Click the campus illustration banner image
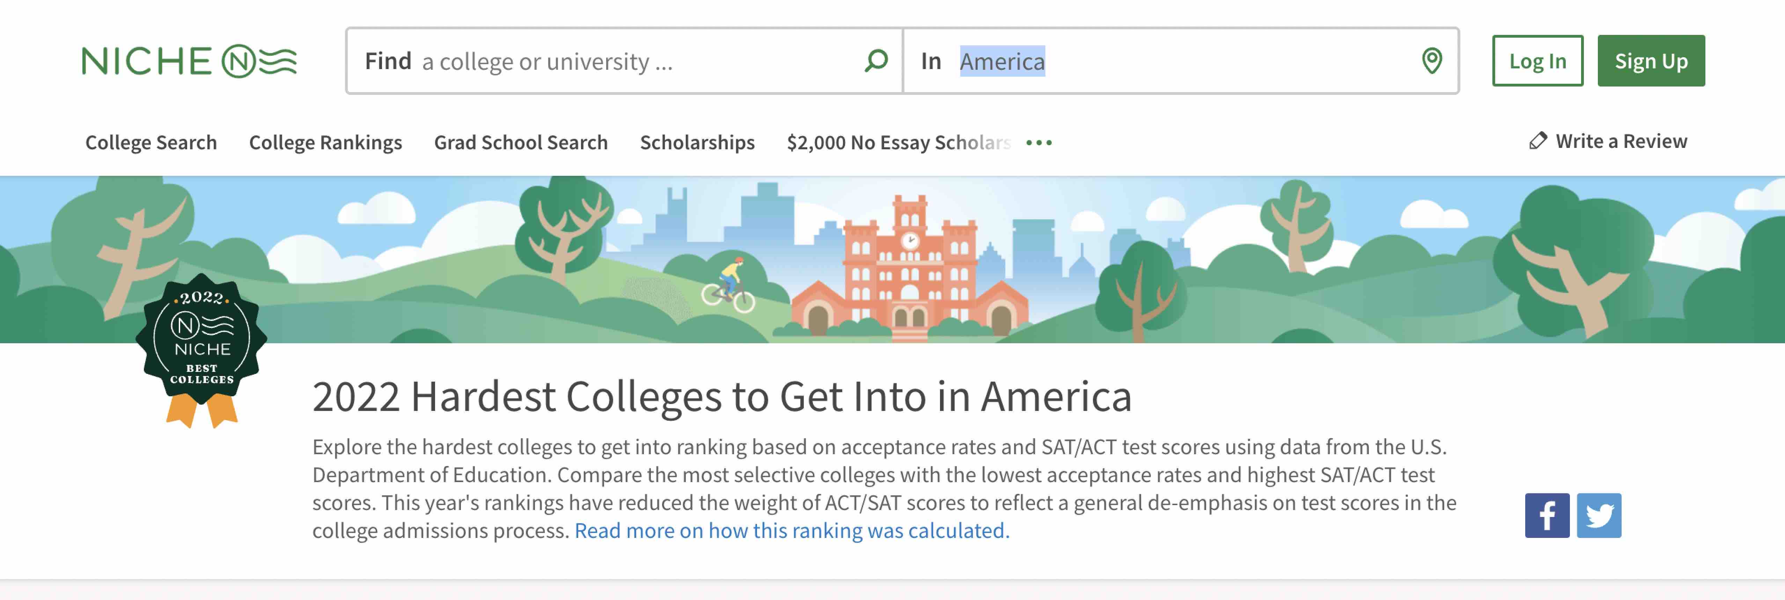The width and height of the screenshot is (1785, 600). [901, 263]
